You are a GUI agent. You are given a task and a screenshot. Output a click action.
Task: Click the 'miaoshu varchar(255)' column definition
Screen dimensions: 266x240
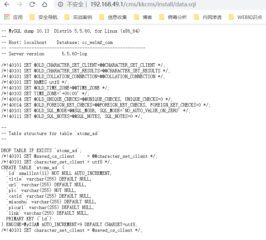pyautogui.click(x=51, y=202)
